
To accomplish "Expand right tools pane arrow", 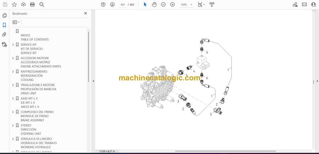I will tap(317, 81).
